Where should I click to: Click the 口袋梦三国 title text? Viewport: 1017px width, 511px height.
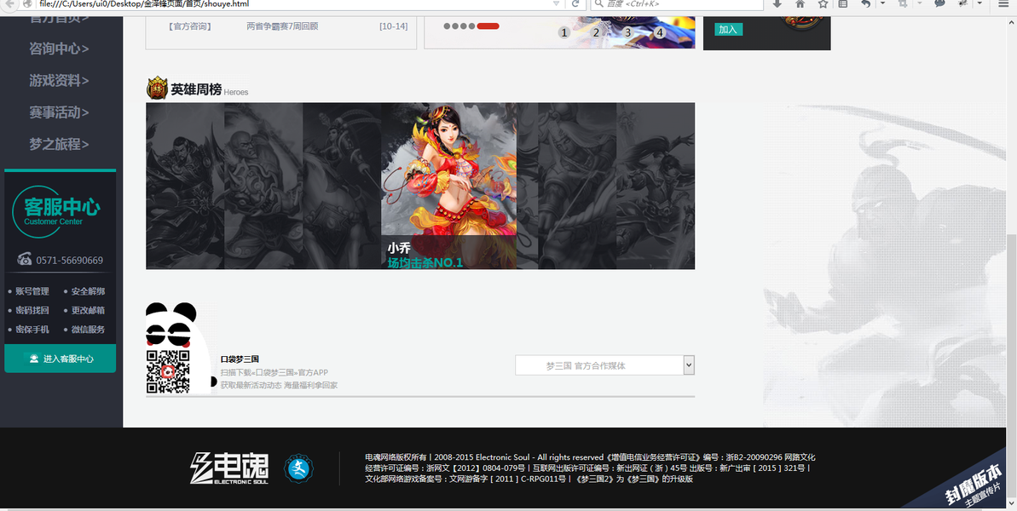240,359
